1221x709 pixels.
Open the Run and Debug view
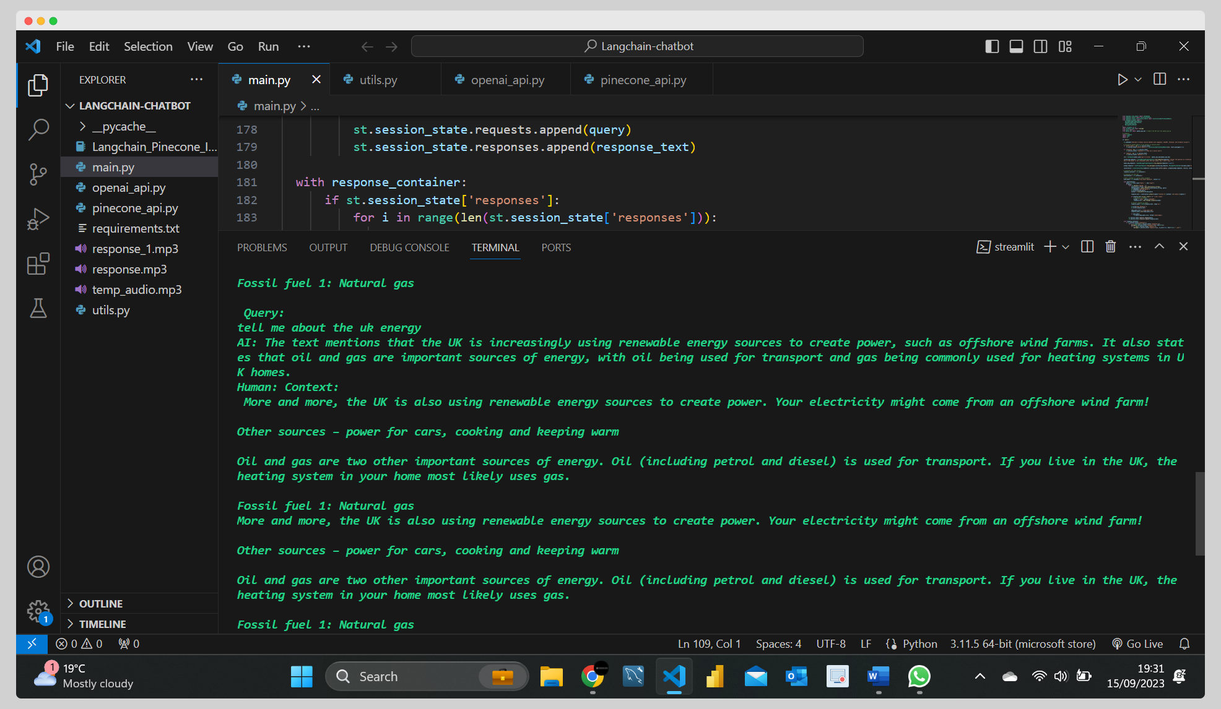click(38, 219)
